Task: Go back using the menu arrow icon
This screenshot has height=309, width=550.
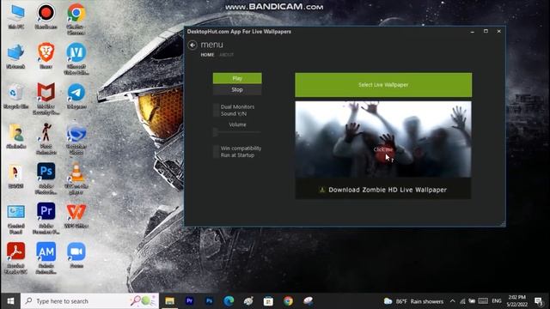Action: (x=192, y=45)
